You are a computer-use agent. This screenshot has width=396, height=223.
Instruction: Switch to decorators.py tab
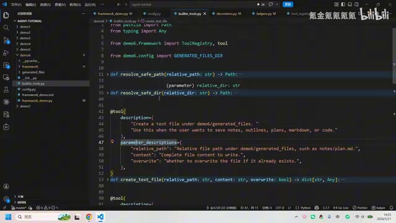coord(226,14)
